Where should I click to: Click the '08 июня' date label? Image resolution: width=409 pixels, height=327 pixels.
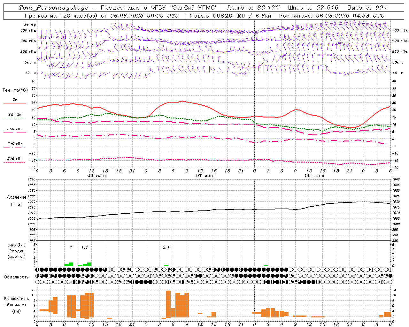pos(314,176)
